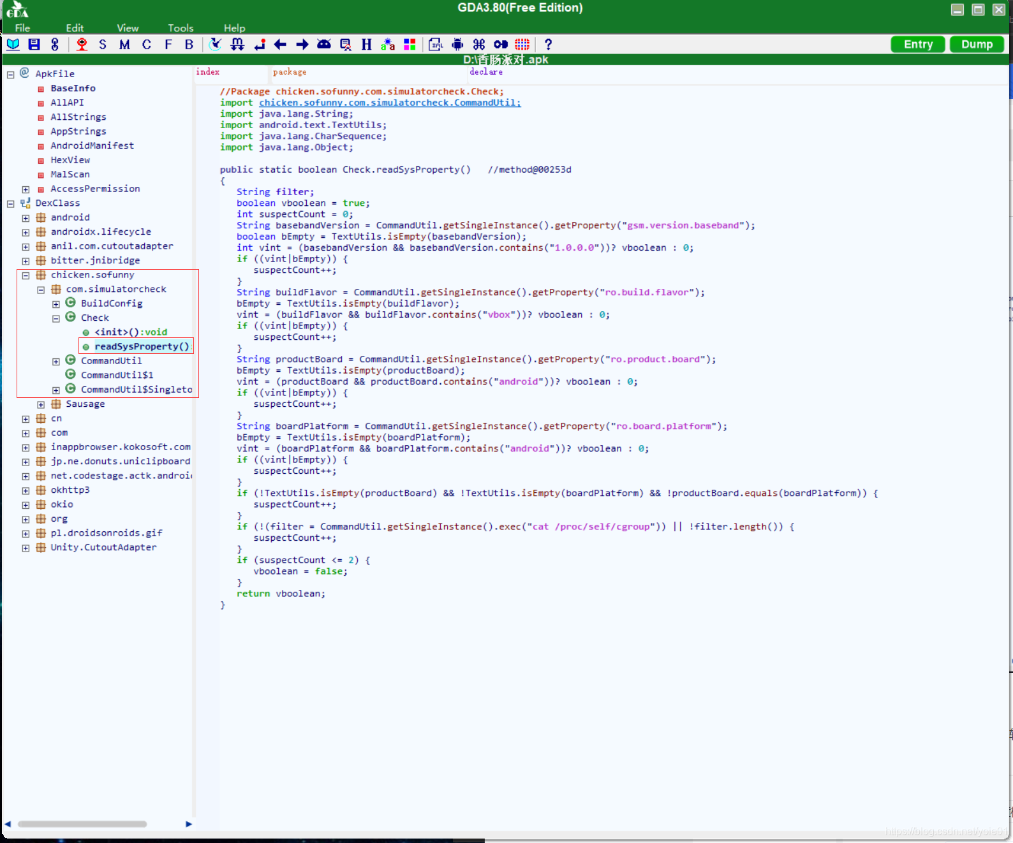Open the View menu
Viewport: 1013px width, 843px height.
point(128,28)
